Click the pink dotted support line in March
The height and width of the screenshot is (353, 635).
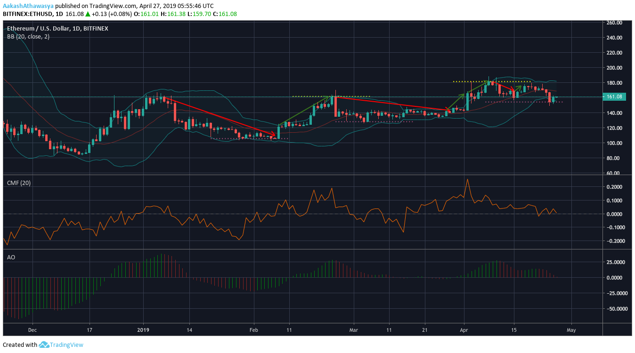[374, 121]
